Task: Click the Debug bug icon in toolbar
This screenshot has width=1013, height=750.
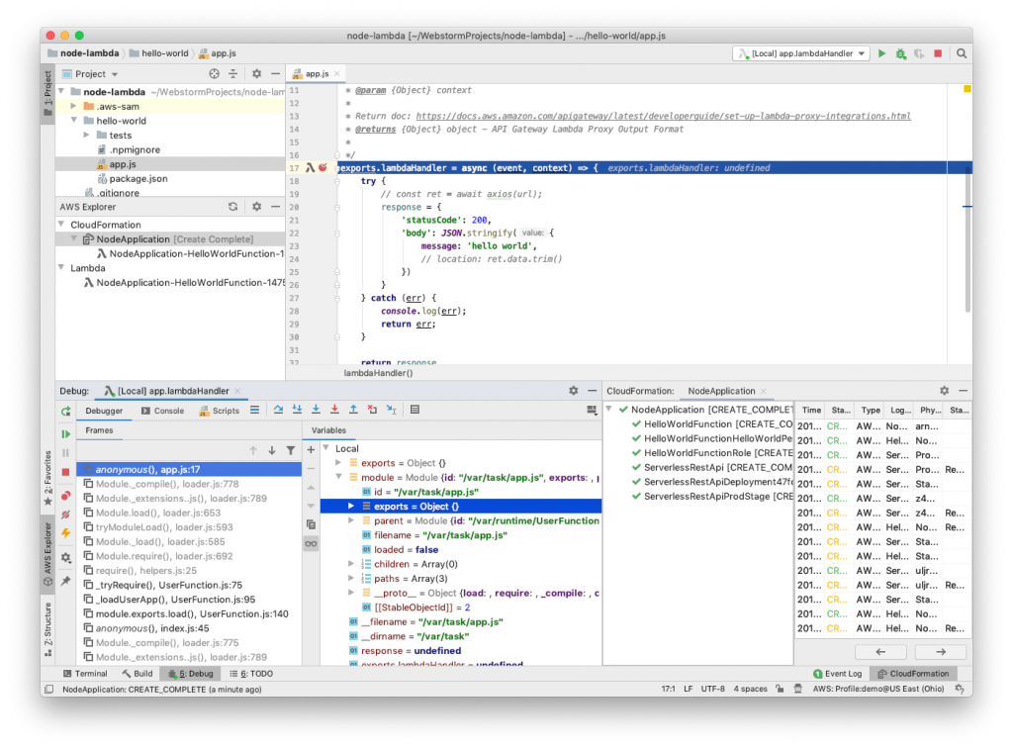Action: click(x=900, y=53)
